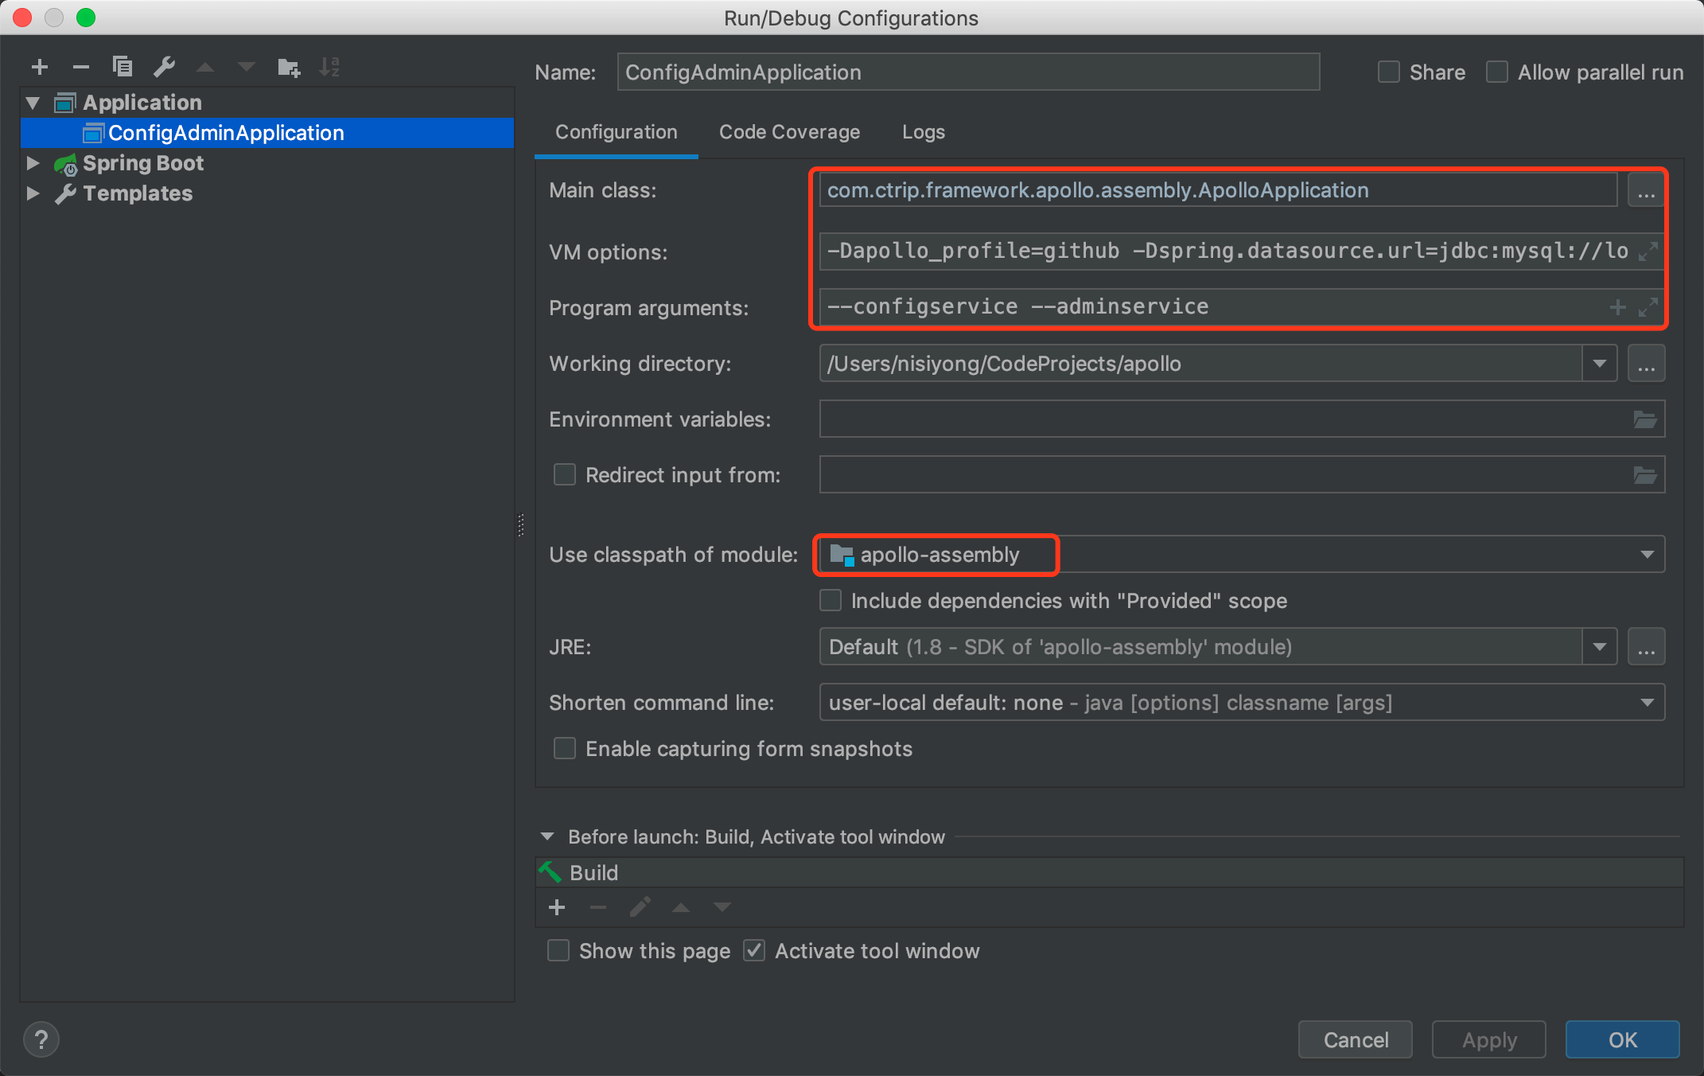The image size is (1704, 1076).
Task: Enable capturing form snapshots
Action: [564, 748]
